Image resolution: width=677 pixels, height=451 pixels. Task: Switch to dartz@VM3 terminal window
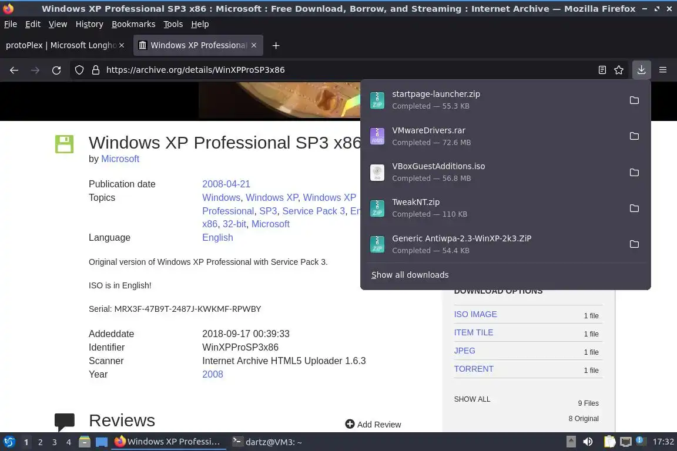coord(268,442)
